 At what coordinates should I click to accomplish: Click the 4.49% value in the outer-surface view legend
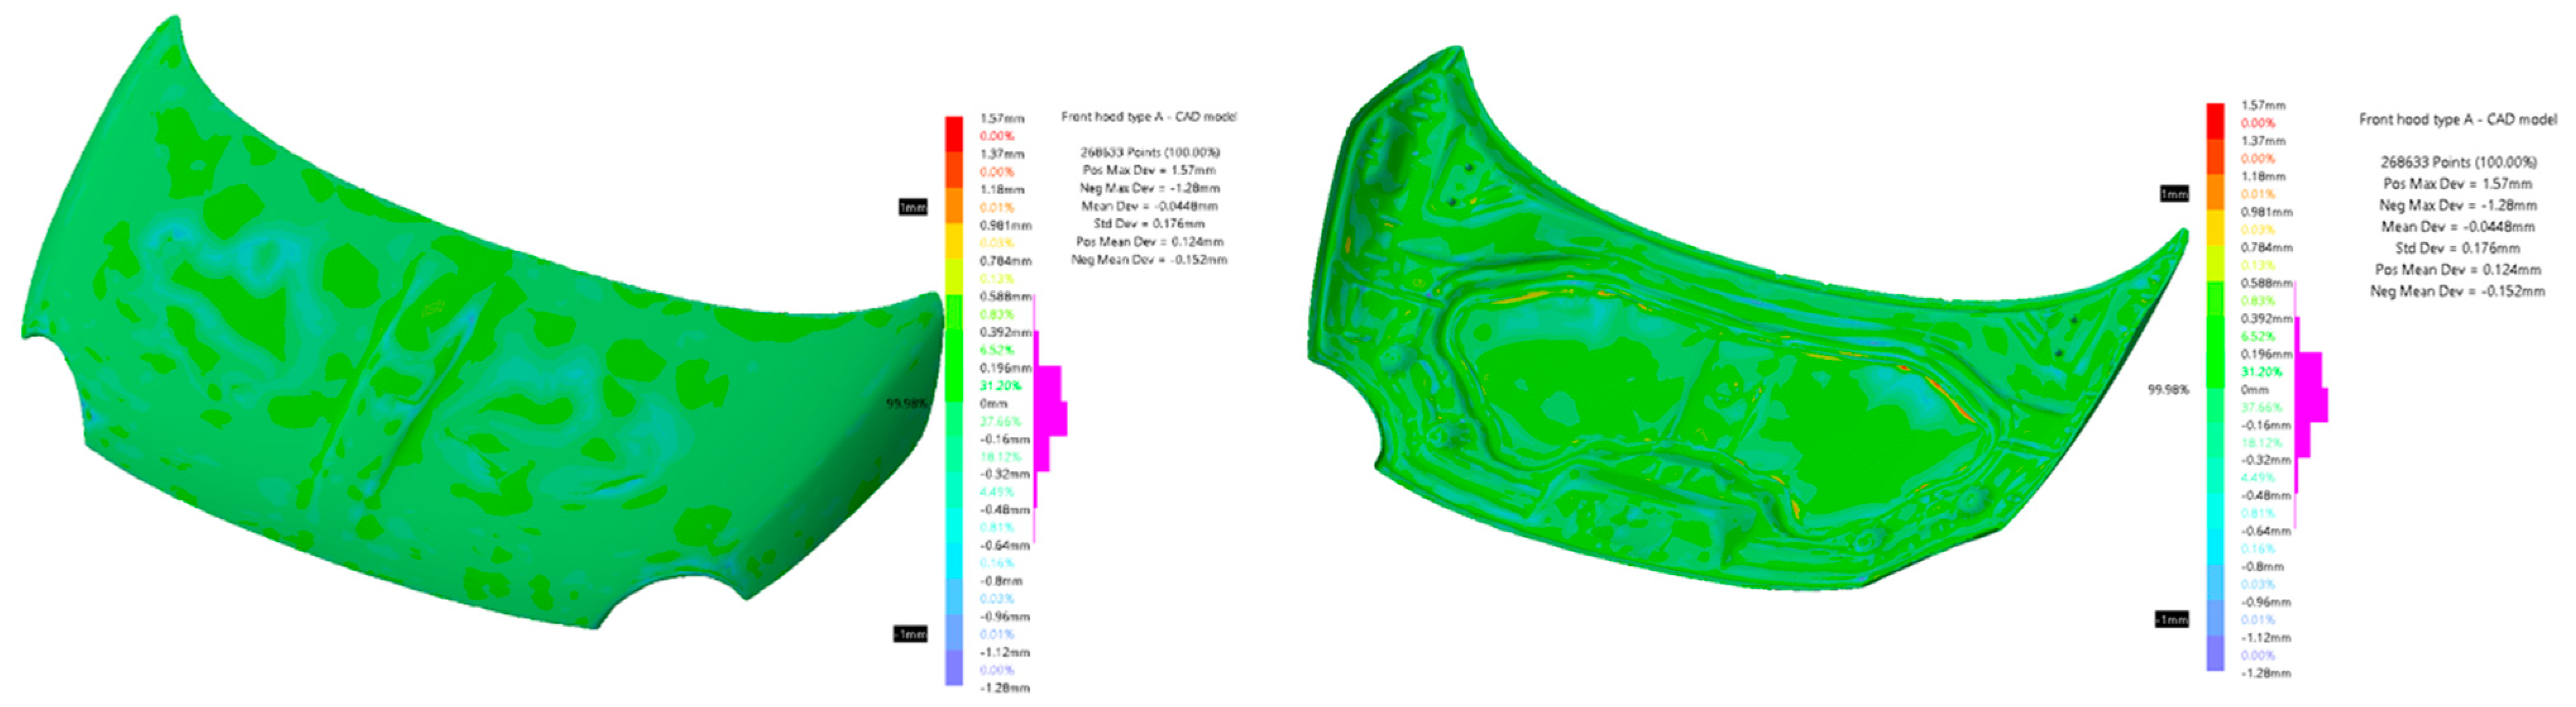pyautogui.click(x=997, y=492)
